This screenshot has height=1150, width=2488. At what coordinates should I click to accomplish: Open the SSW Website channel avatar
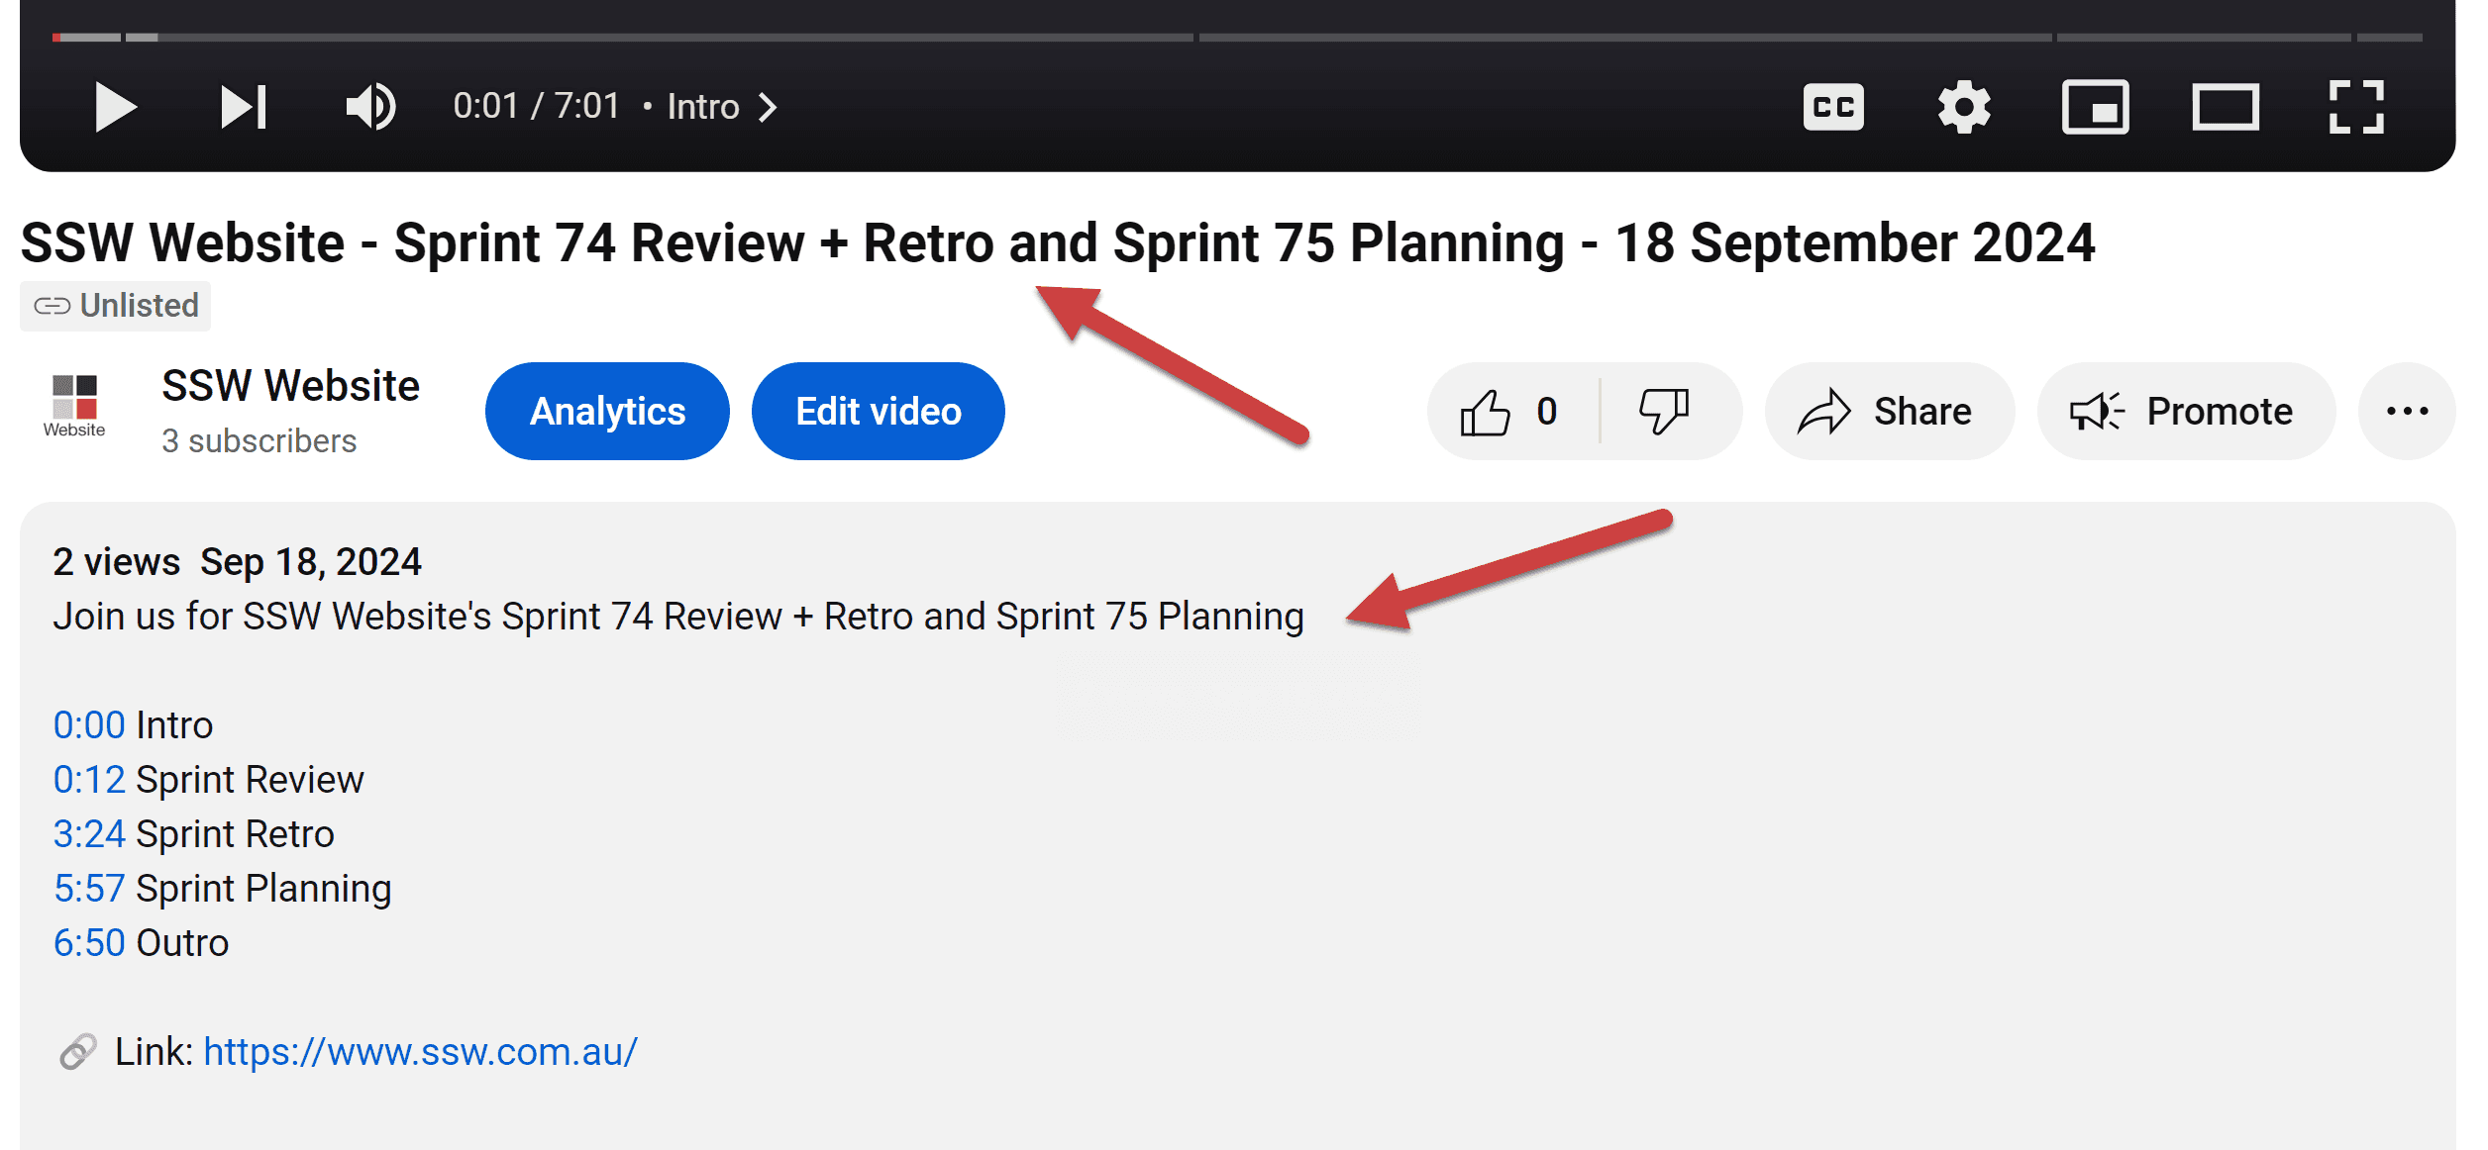[75, 406]
